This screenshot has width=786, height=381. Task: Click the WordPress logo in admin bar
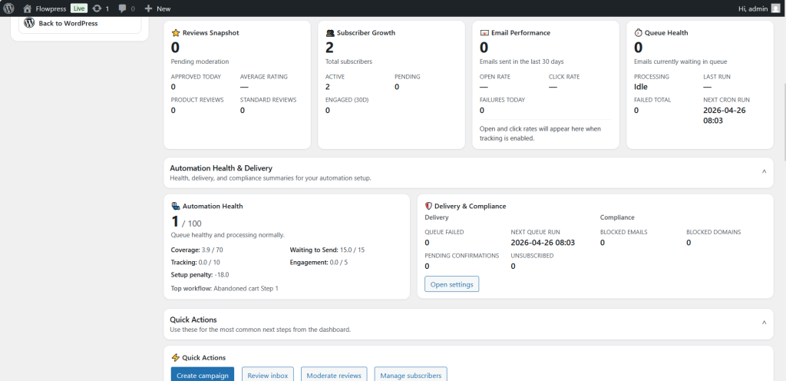(x=8, y=8)
